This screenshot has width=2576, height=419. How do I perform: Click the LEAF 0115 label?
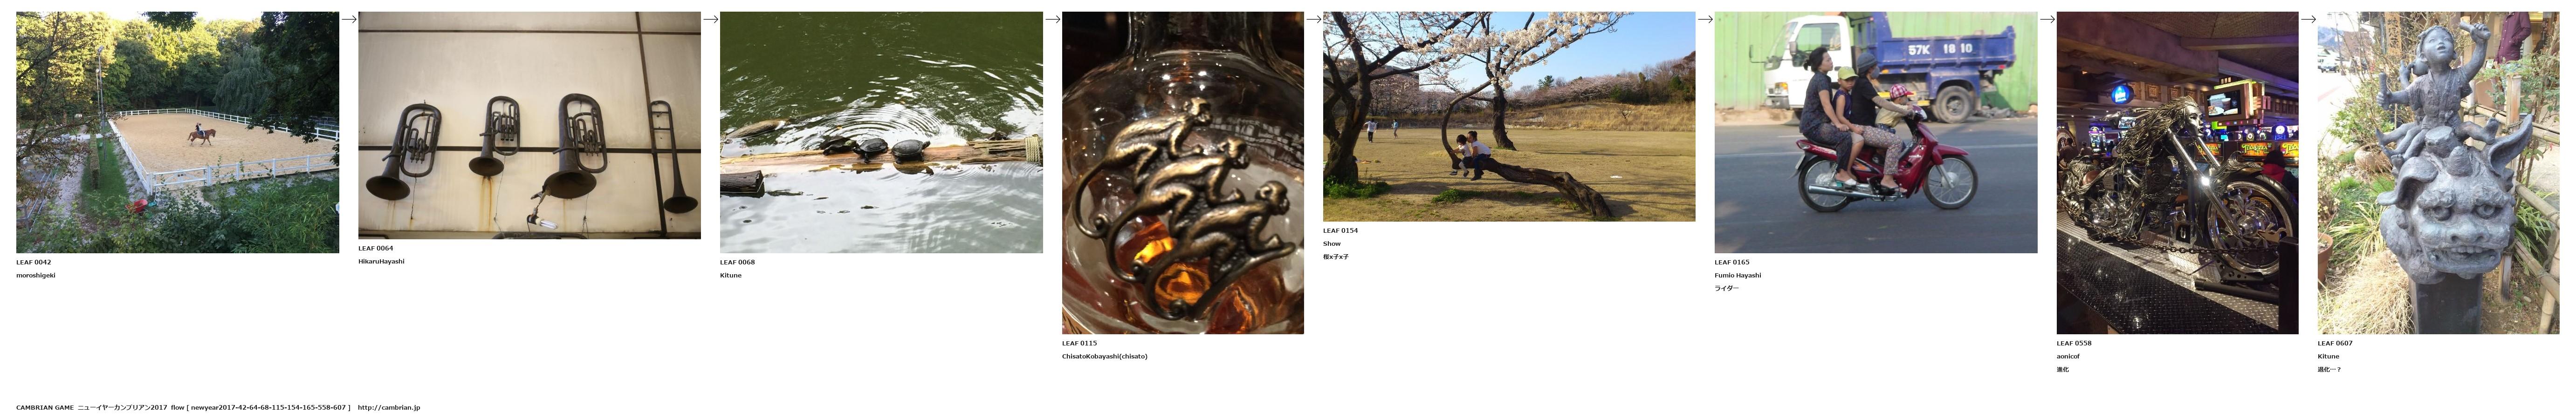tap(1080, 343)
